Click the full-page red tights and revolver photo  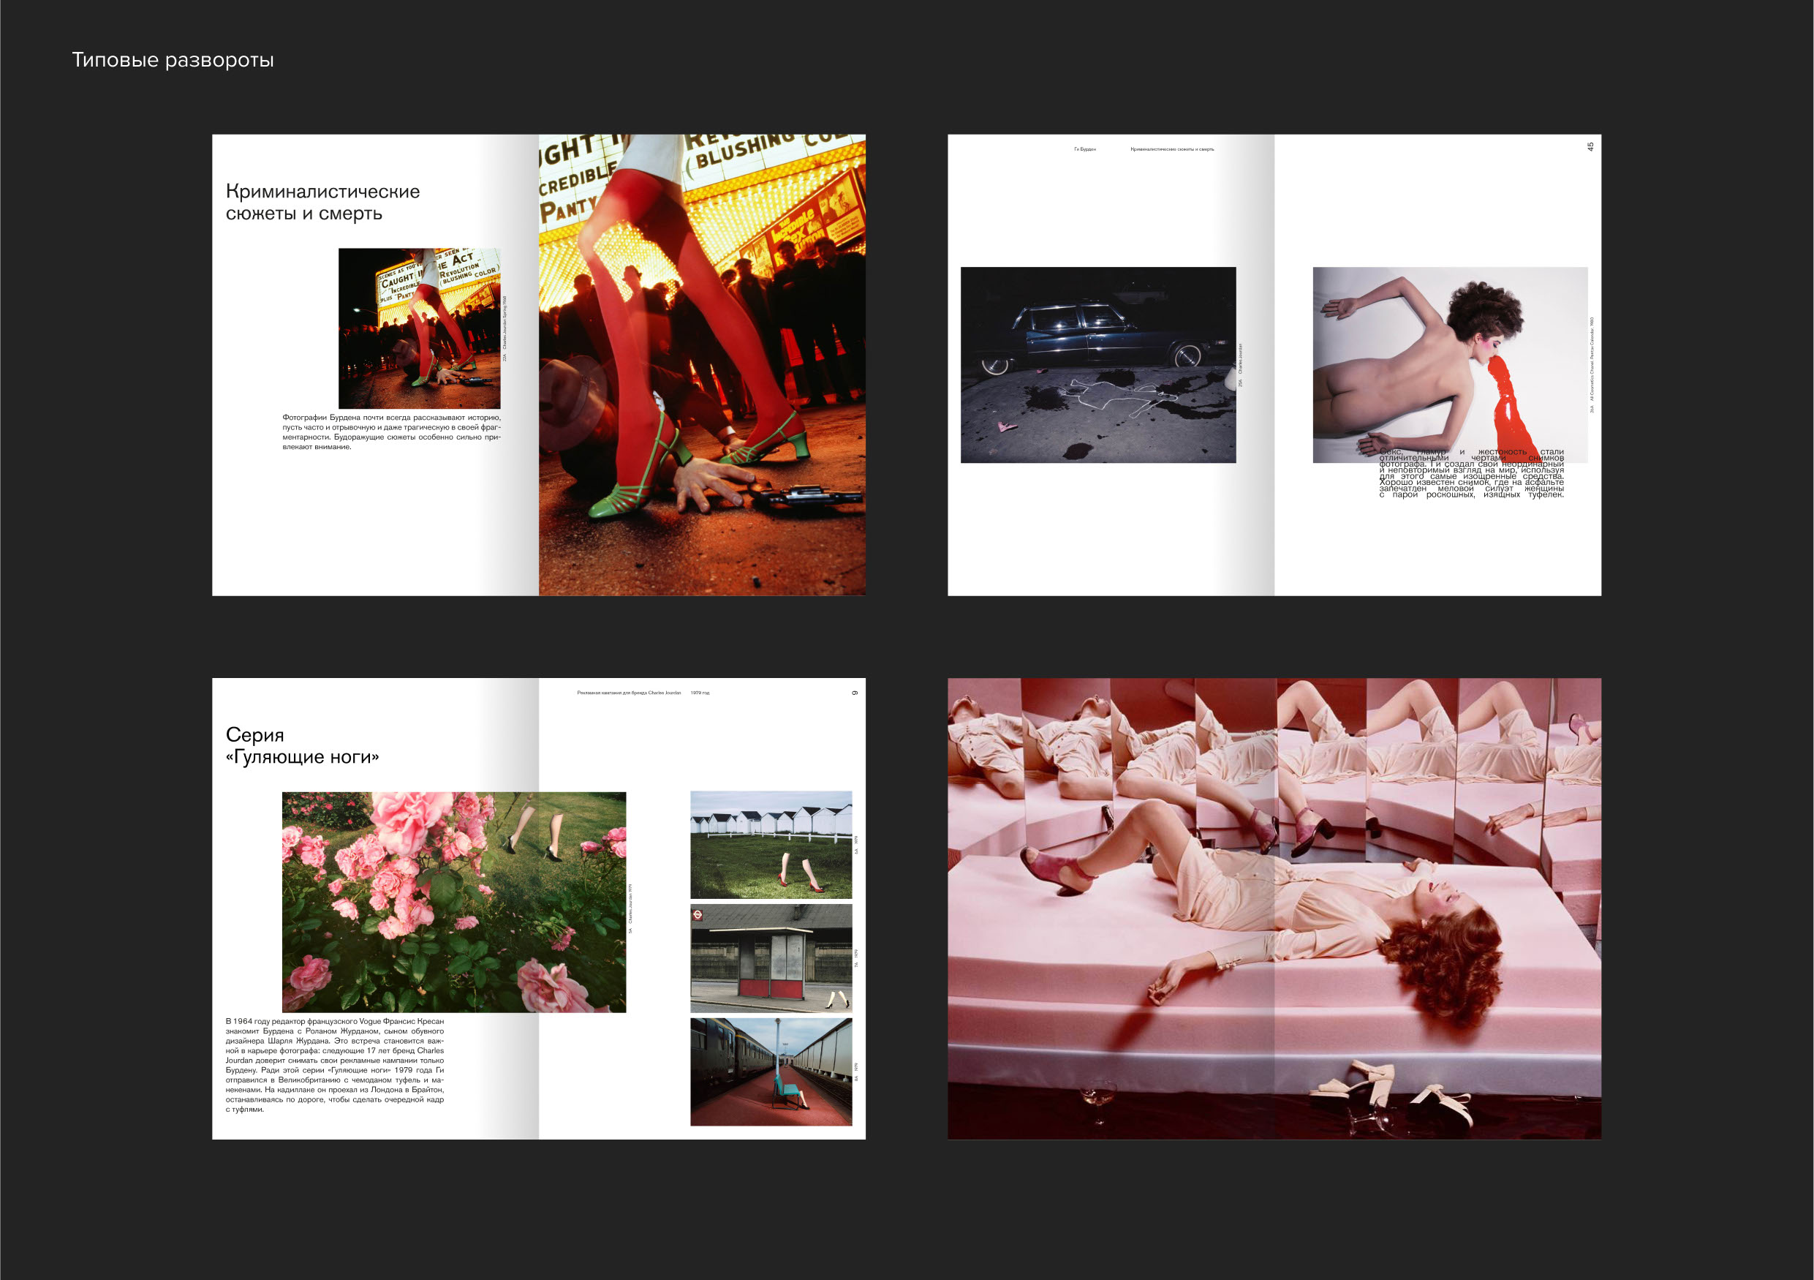(702, 364)
